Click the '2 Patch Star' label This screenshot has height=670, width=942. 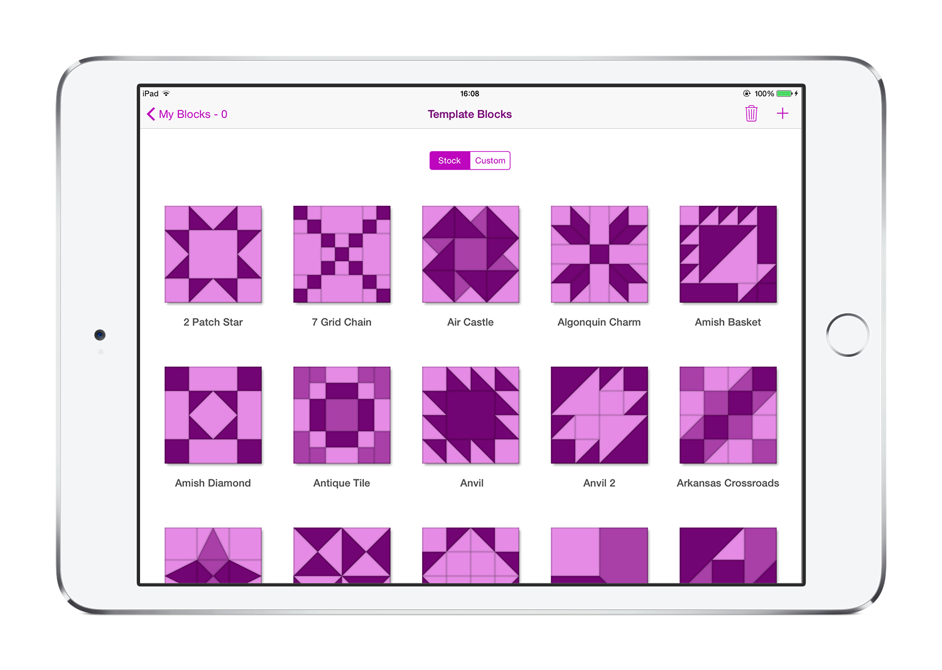coord(213,322)
